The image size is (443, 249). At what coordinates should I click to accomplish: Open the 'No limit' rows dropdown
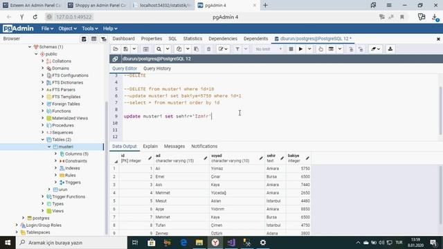pos(269,49)
